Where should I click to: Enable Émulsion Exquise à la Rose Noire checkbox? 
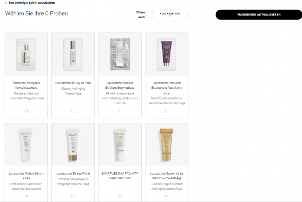pyautogui.click(x=167, y=111)
